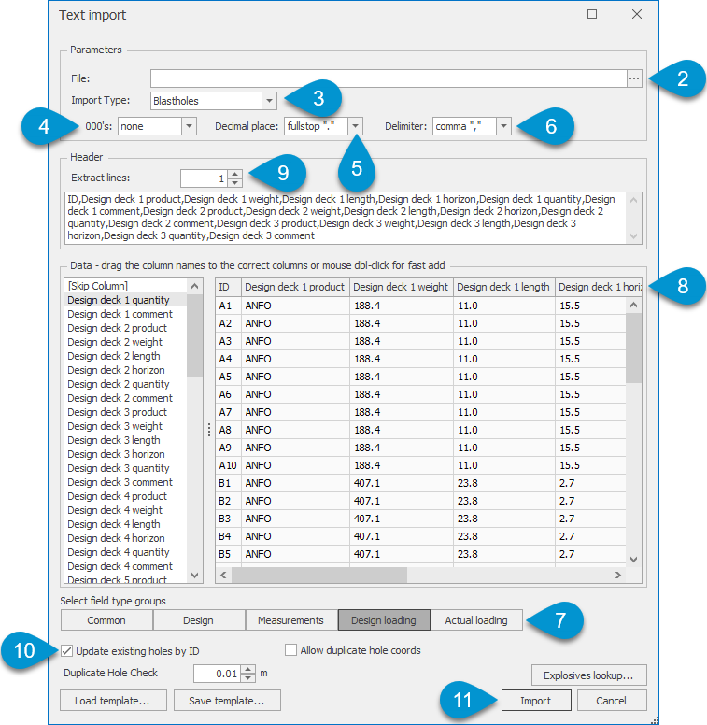Viewport: 707px width, 725px height.
Task: Switch to Actual loading field type group
Action: (x=476, y=620)
